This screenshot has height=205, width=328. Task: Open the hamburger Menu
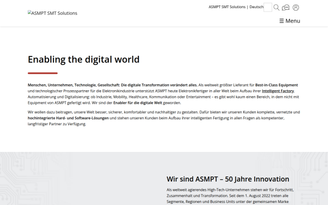pyautogui.click(x=290, y=21)
